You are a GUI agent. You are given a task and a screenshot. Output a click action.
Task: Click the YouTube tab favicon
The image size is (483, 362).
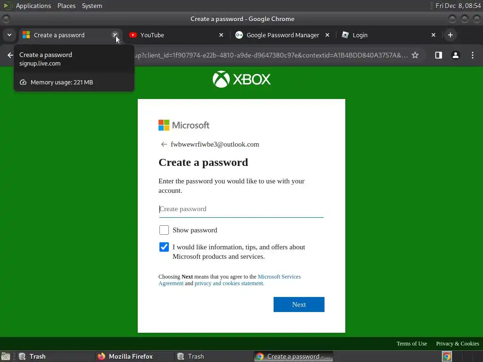coord(133,35)
